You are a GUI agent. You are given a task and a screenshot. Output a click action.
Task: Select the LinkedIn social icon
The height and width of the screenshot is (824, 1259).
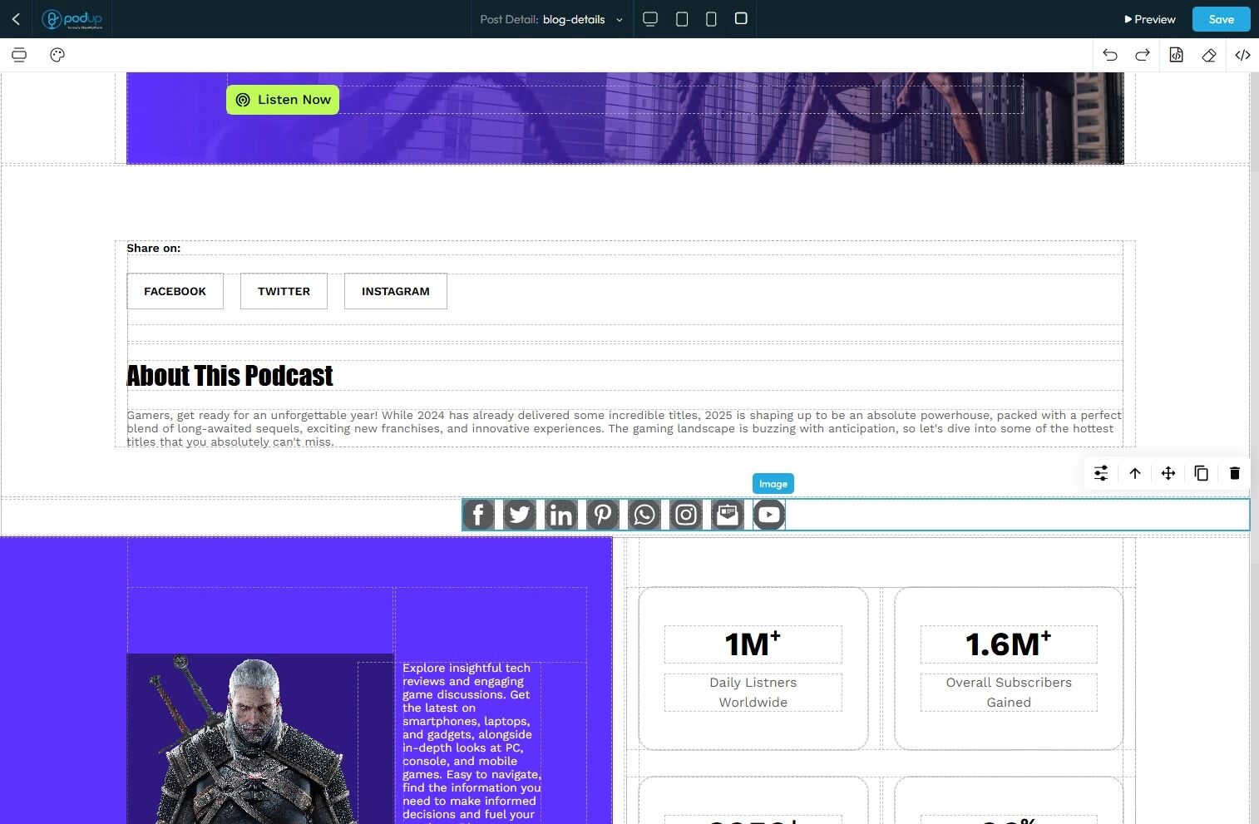point(561,515)
